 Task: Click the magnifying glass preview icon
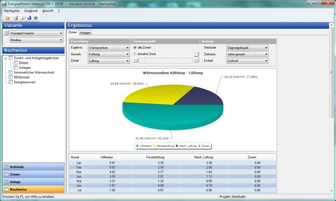[24, 18]
